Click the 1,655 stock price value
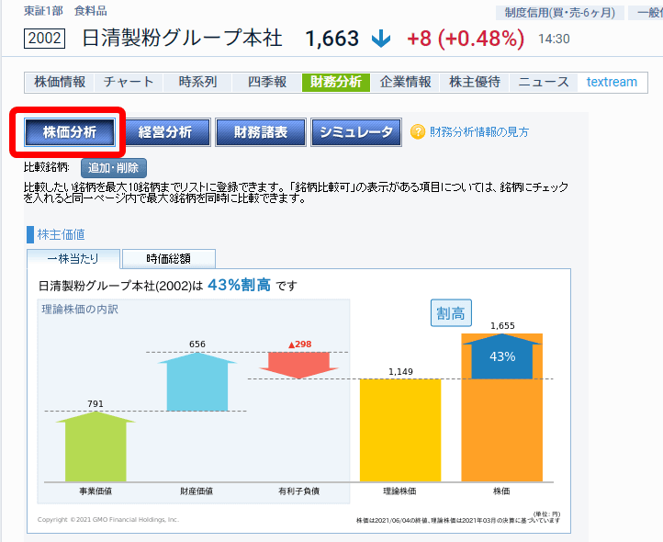This screenshot has height=542, width=663. 502,325
